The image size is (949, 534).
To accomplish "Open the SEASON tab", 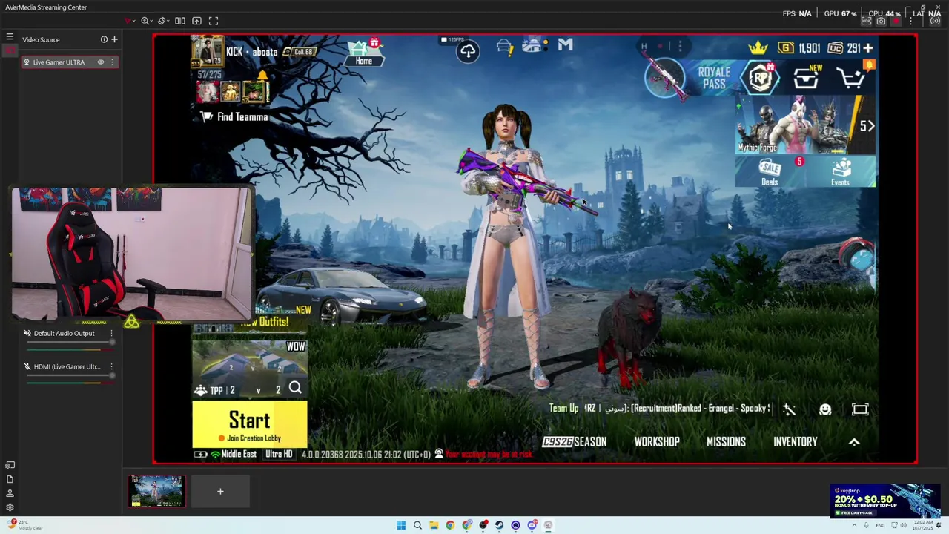I will (x=575, y=442).
